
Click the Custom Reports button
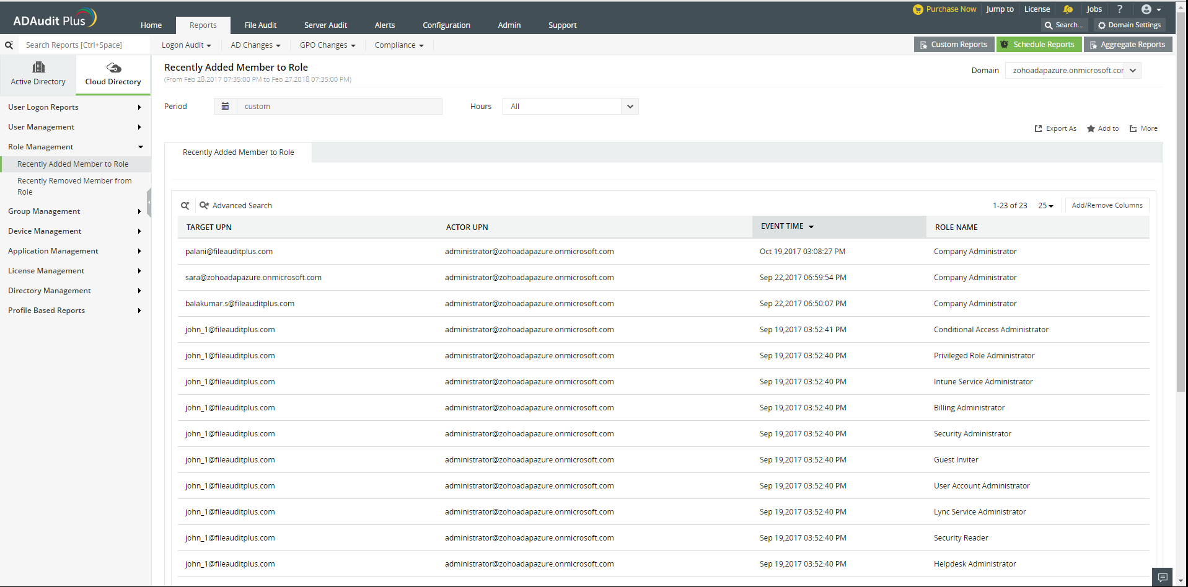click(954, 45)
